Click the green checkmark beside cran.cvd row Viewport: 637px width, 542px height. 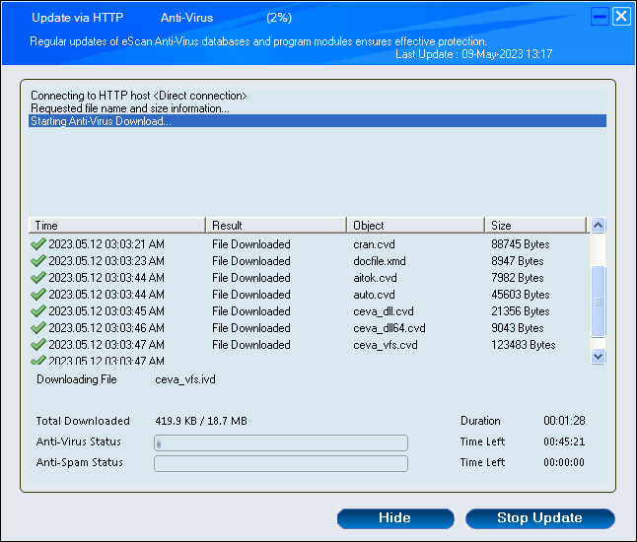pos(37,244)
